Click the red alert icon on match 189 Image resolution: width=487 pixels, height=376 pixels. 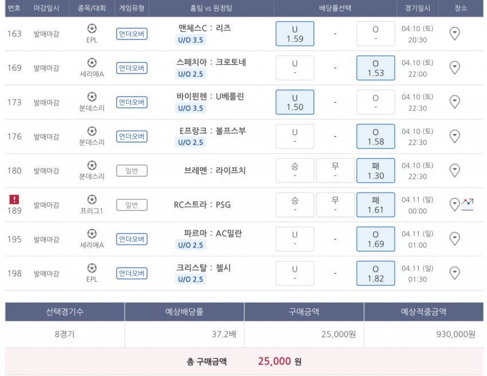click(14, 199)
